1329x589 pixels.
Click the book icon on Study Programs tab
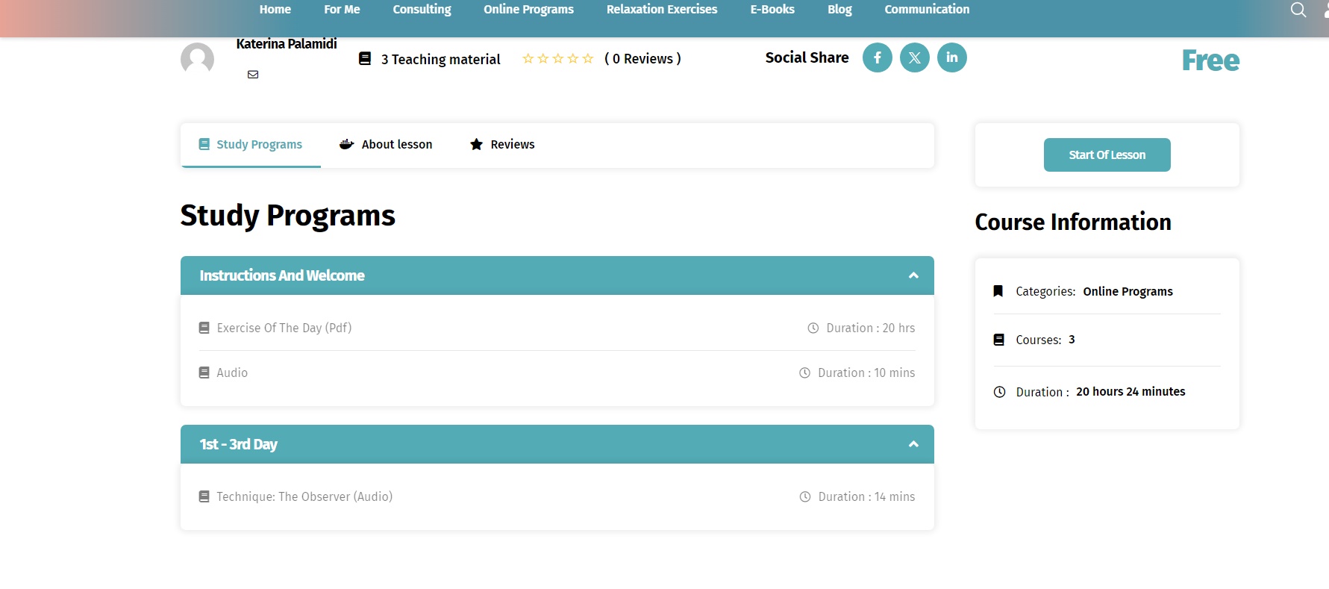pyautogui.click(x=204, y=144)
